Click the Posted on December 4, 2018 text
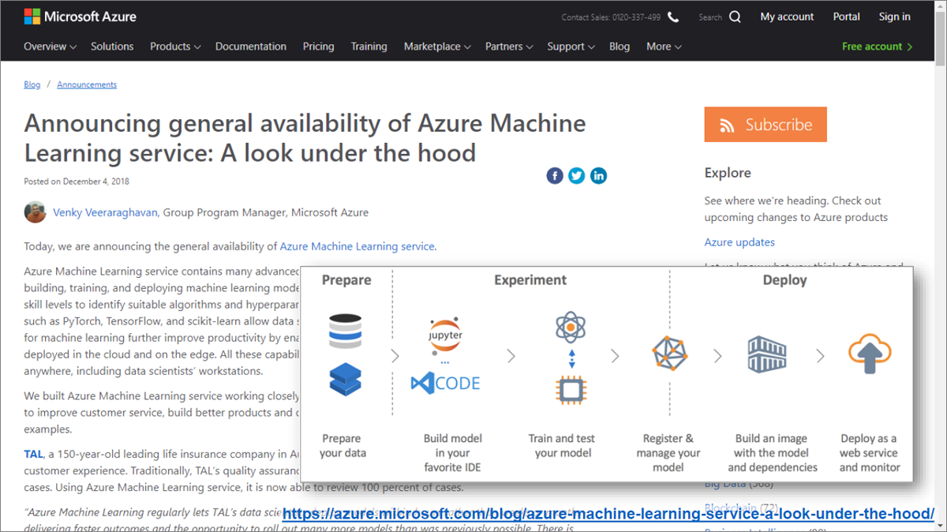The height and width of the screenshot is (532, 947). (x=77, y=182)
